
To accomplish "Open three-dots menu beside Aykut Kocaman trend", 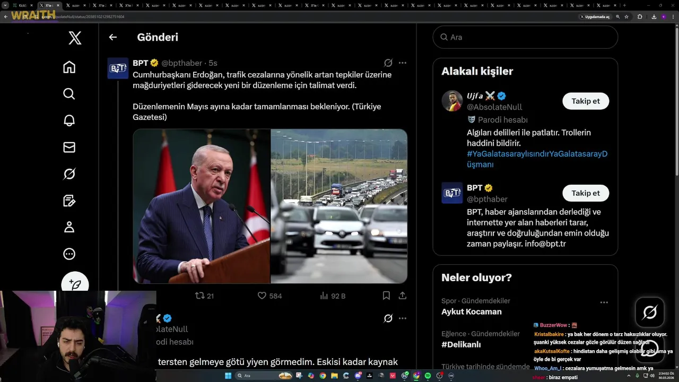I will click(x=604, y=302).
